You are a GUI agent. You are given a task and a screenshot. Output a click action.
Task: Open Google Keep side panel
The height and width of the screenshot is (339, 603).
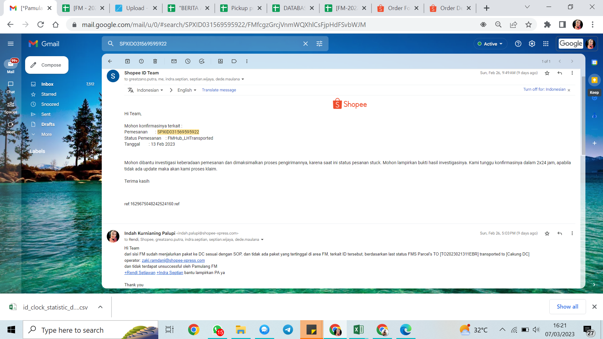pyautogui.click(x=594, y=80)
